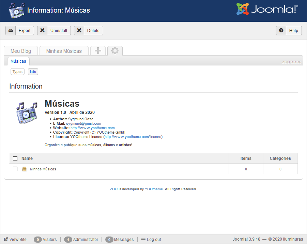307x244 pixels.
Task: Switch to the Meu Blog tab
Action: 21,51
